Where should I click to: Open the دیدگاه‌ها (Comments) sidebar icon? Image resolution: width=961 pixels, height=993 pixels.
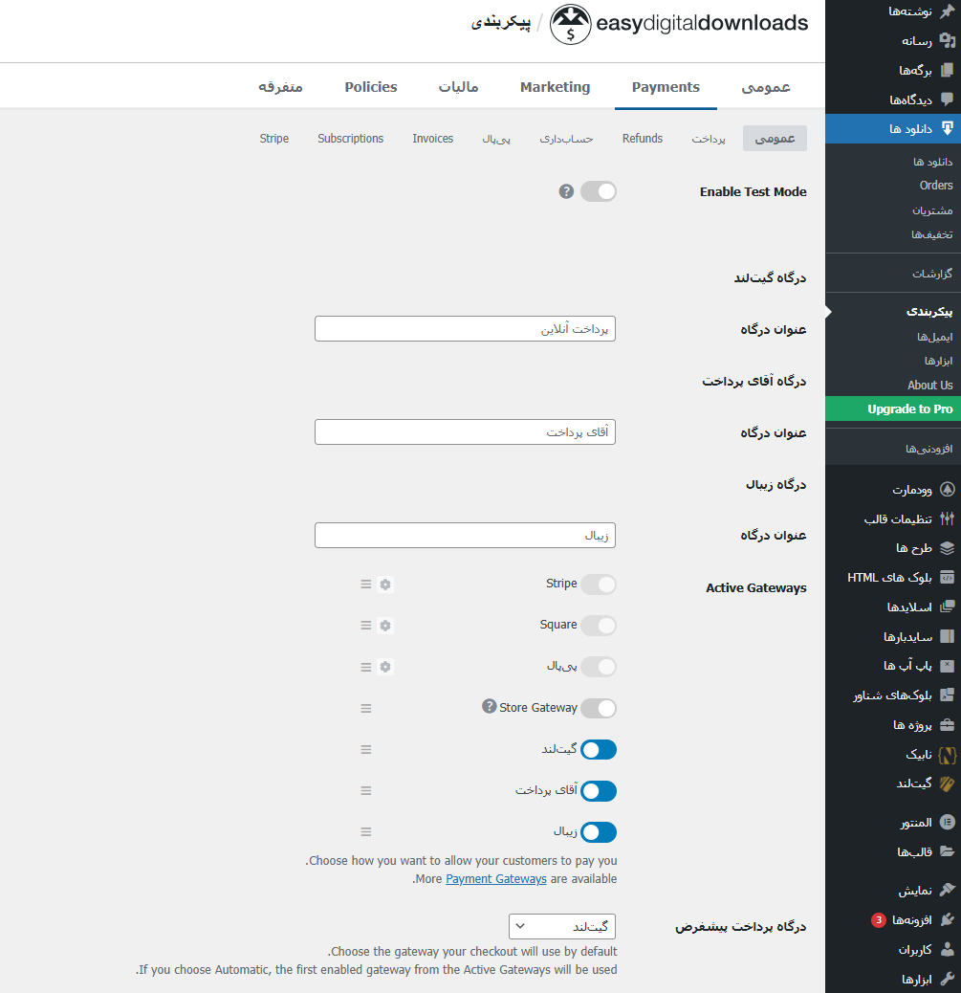(x=948, y=99)
